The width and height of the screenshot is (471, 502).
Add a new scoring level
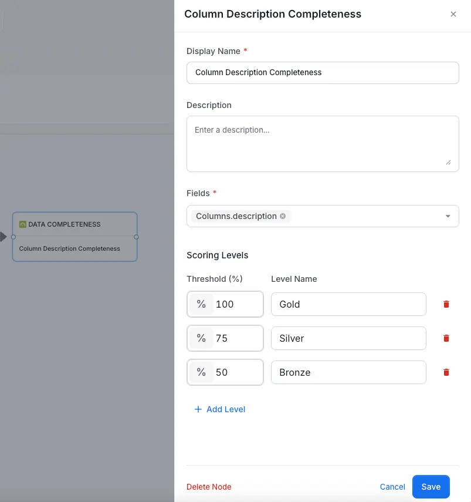(x=220, y=409)
